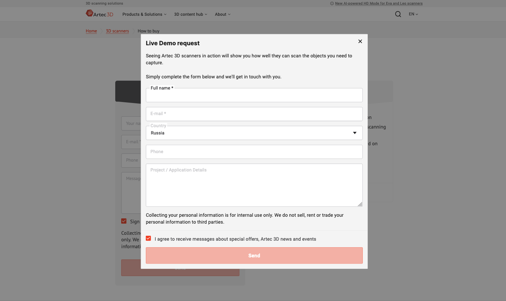Open the New AI-powered HD Mode link
The height and width of the screenshot is (301, 506).
point(379,4)
